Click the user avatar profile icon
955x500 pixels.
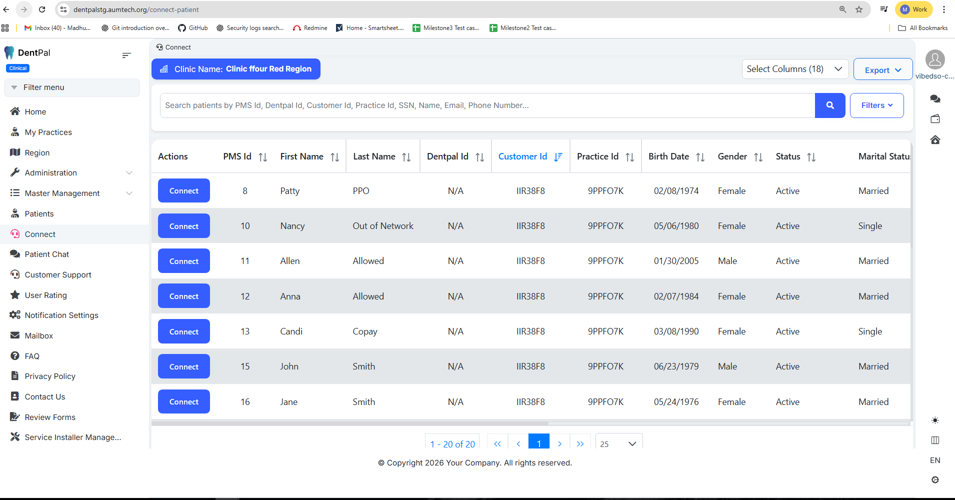click(x=934, y=59)
